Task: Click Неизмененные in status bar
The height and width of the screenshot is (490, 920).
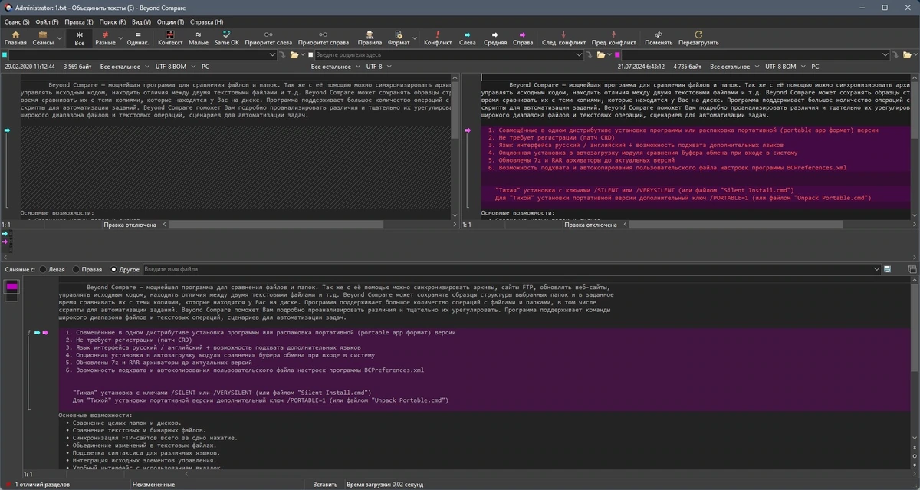Action: pyautogui.click(x=154, y=485)
